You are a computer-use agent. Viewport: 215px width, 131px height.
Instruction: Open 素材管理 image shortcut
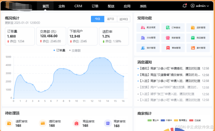(x=198, y=48)
